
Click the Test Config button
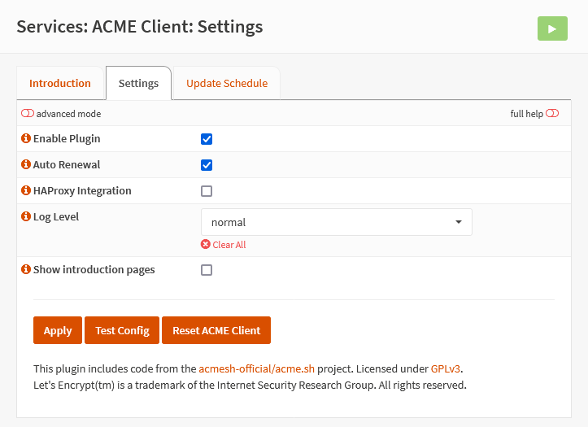(x=122, y=330)
